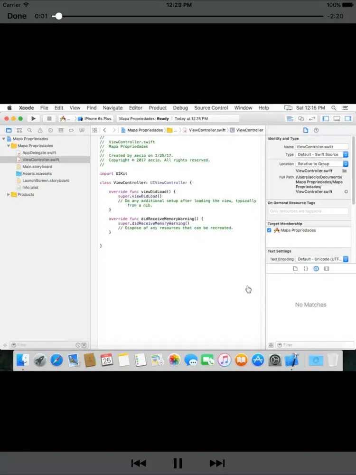This screenshot has height=475, width=356.
Task: Toggle the Navigator panel visibility
Action: point(326,118)
